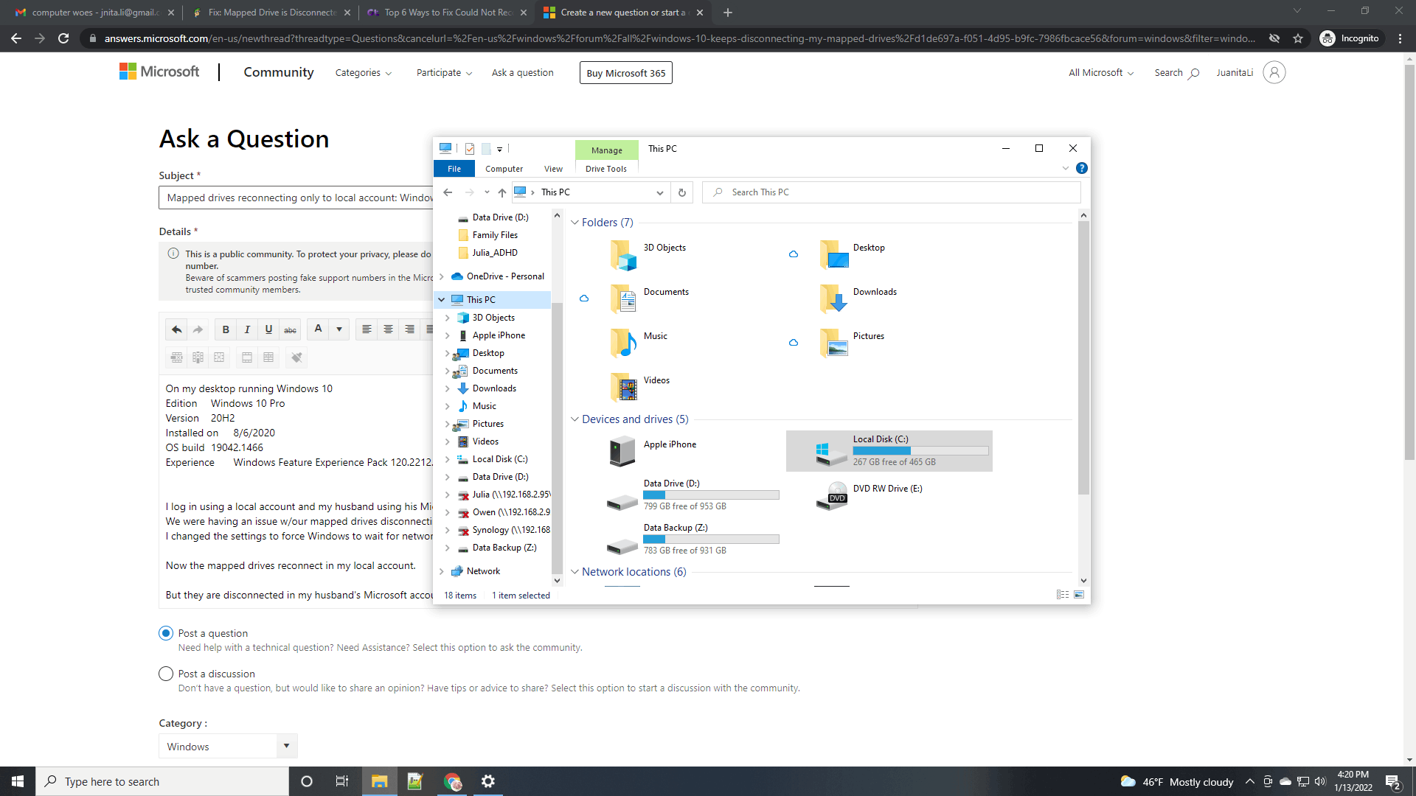Open the Microsoft account profile icon
1416x796 pixels.
coord(1274,72)
